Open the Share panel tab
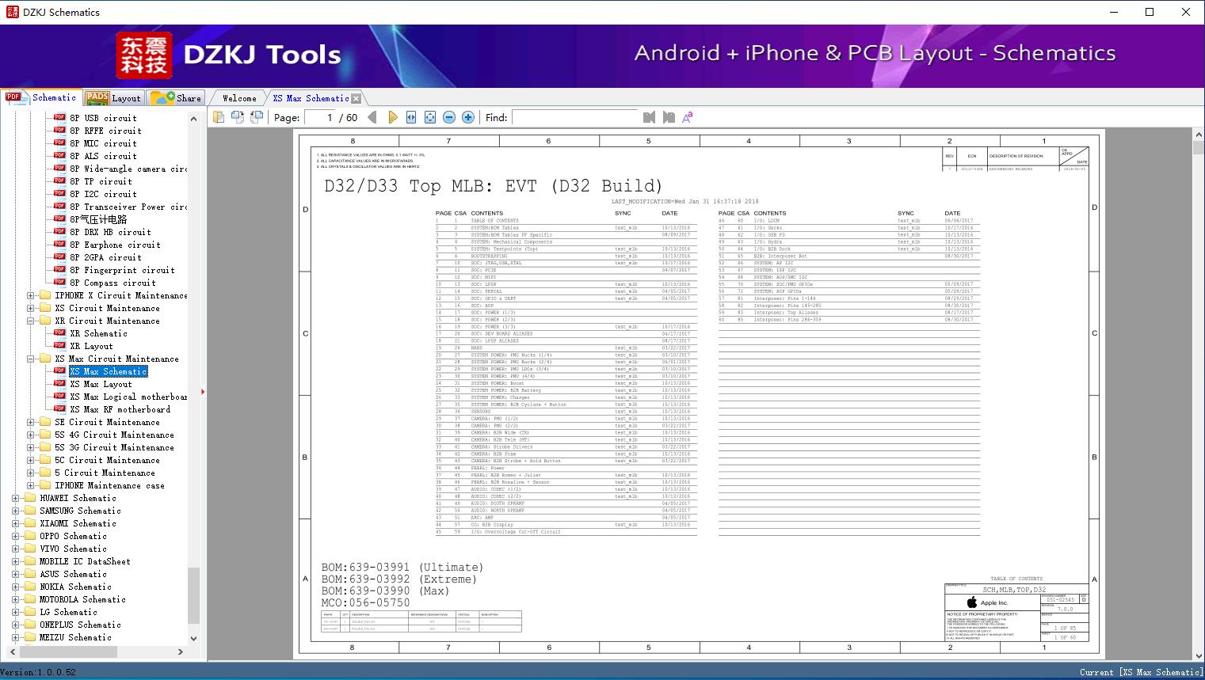Image resolution: width=1205 pixels, height=680 pixels. [x=176, y=98]
